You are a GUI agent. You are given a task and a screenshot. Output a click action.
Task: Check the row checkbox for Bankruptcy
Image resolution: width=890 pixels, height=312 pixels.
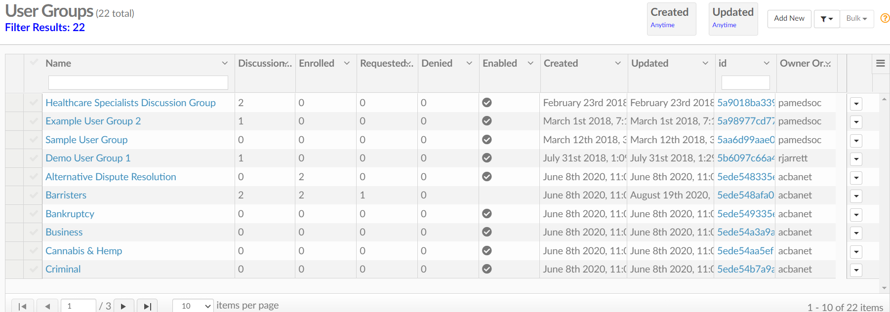(x=33, y=214)
